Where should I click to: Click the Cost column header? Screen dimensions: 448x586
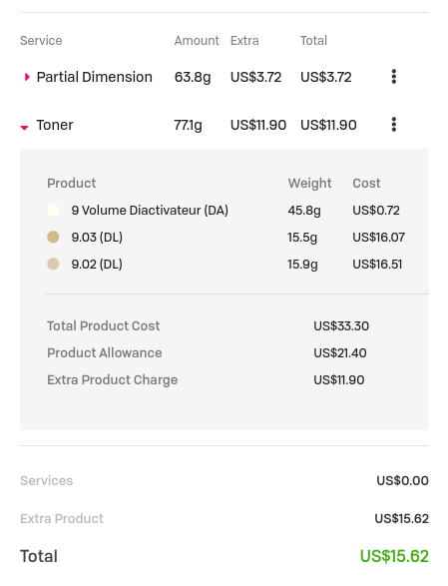coord(366,183)
